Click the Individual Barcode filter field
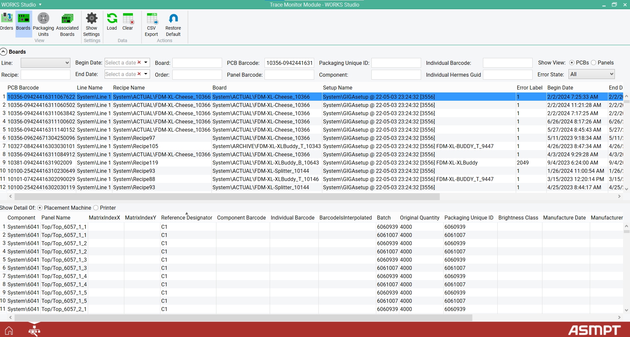The height and width of the screenshot is (337, 630). pyautogui.click(x=508, y=63)
